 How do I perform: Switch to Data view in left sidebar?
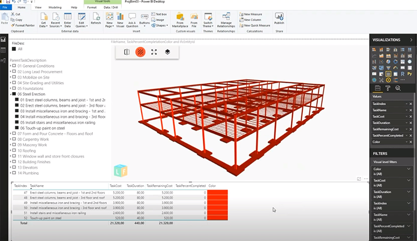pyautogui.click(x=3, y=50)
